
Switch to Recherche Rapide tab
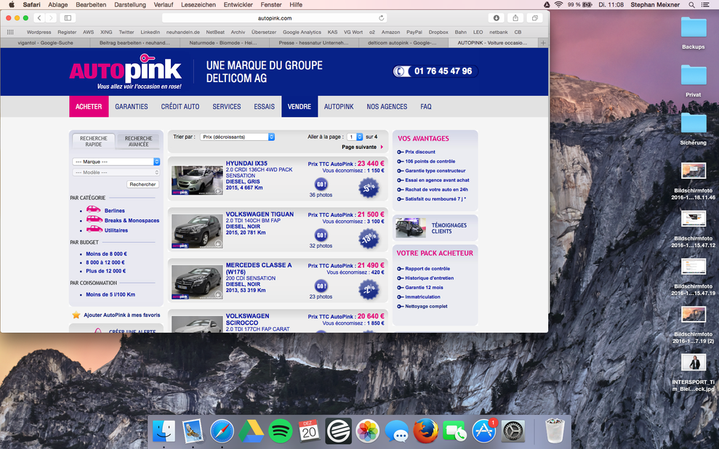tap(94, 141)
